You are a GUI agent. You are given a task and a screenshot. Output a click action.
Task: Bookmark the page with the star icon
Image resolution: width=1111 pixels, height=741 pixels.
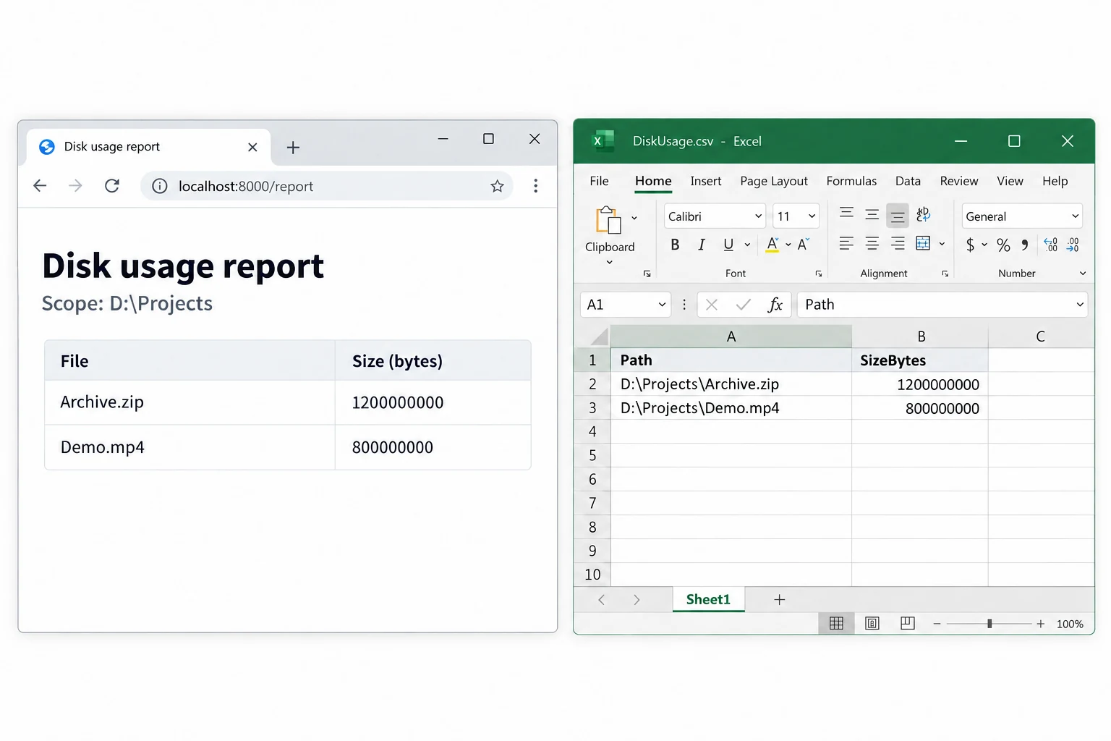pyautogui.click(x=497, y=186)
